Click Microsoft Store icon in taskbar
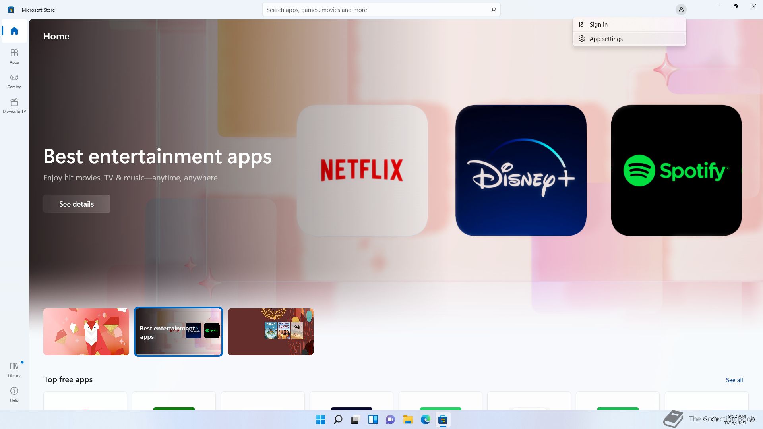Screen dimensions: 763x429 pyautogui.click(x=443, y=419)
